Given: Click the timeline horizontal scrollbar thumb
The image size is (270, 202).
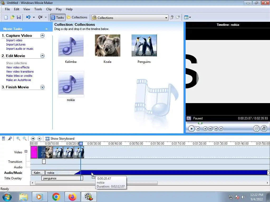Looking at the screenshot, I should (x=96, y=183).
